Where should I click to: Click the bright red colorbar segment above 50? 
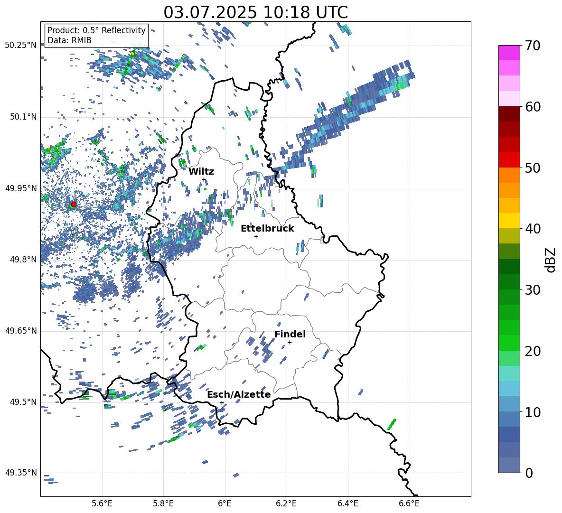[509, 160]
